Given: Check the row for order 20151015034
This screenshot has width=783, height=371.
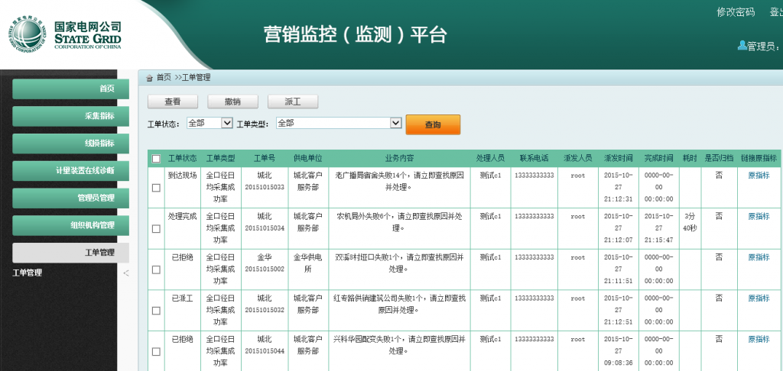Looking at the screenshot, I should click(156, 228).
